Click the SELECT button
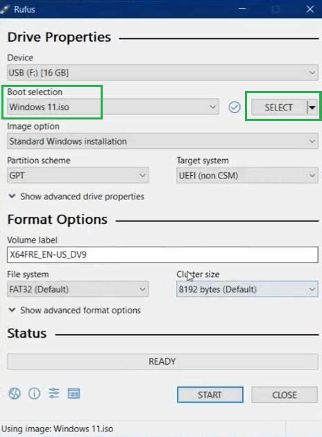 [x=278, y=107]
